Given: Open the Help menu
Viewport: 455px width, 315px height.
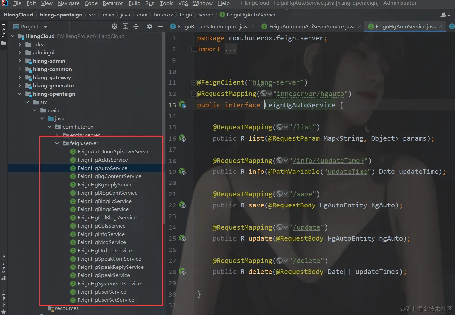Looking at the screenshot, I should click(x=224, y=3).
